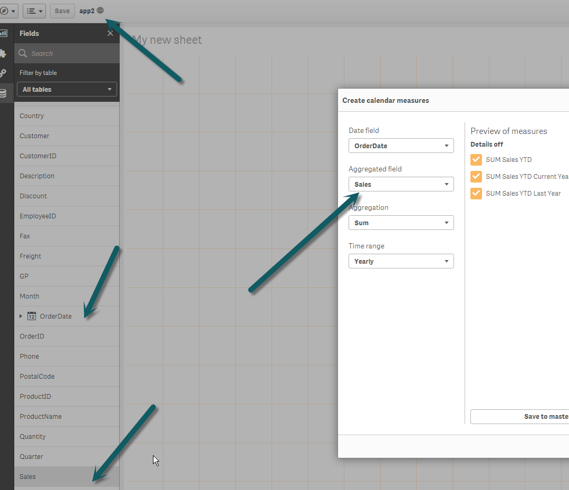Select the Sales field in the list
The height and width of the screenshot is (490, 569).
pyautogui.click(x=27, y=477)
